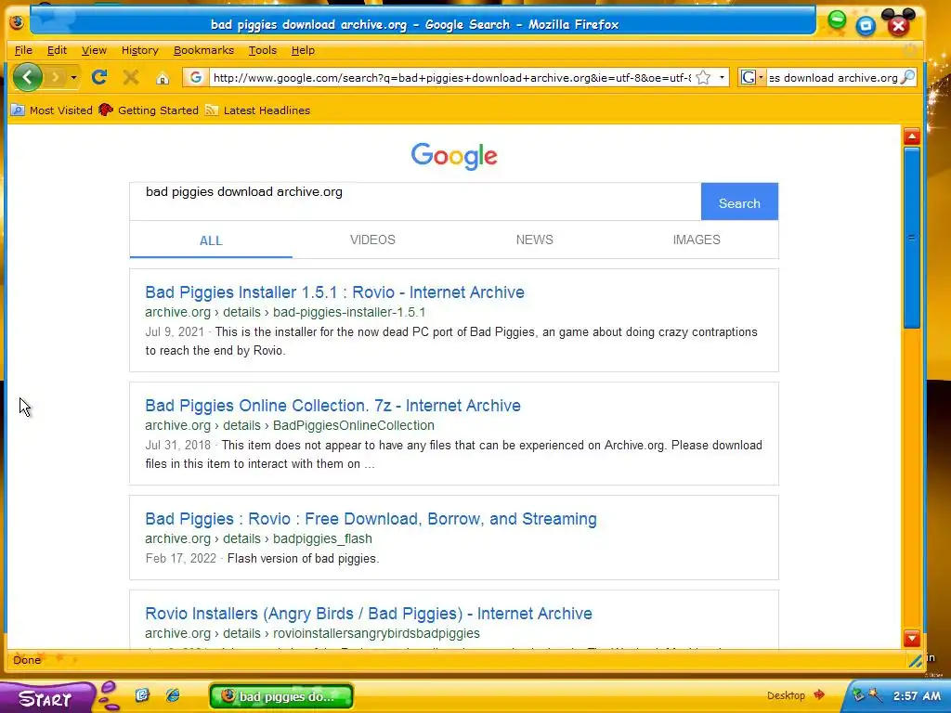951x713 pixels.
Task: Open the File menu
Action: (23, 50)
